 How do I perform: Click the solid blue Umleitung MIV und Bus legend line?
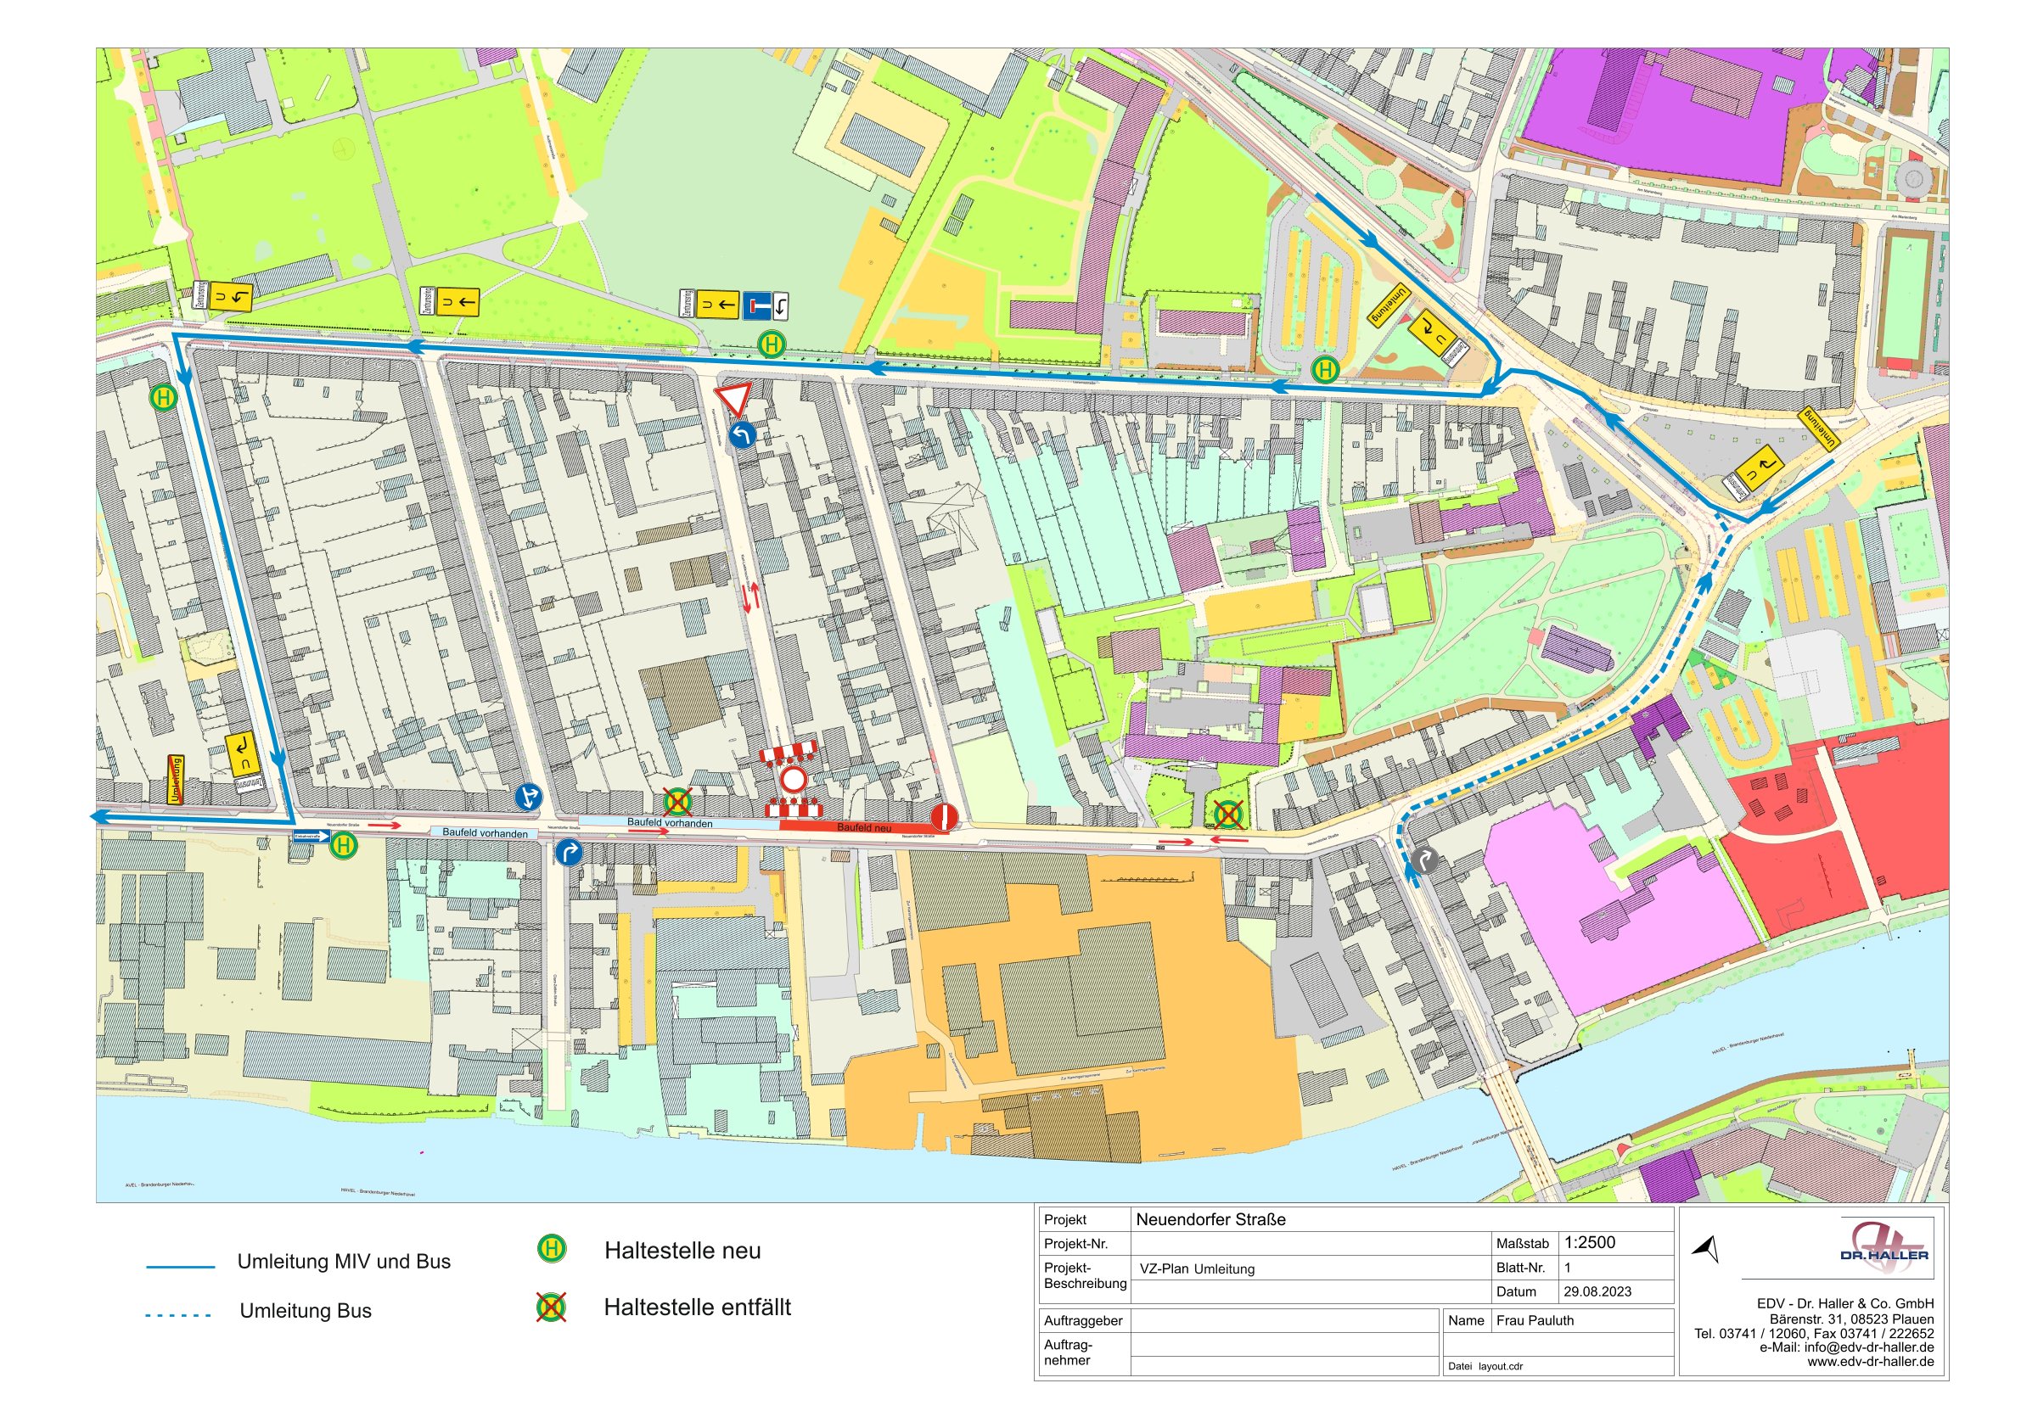tap(181, 1266)
